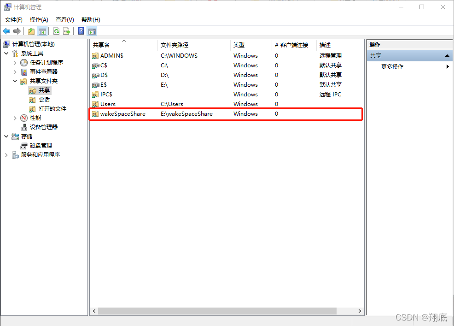The image size is (454, 326).
Task: Expand the 事件查看器 node
Action: point(15,72)
